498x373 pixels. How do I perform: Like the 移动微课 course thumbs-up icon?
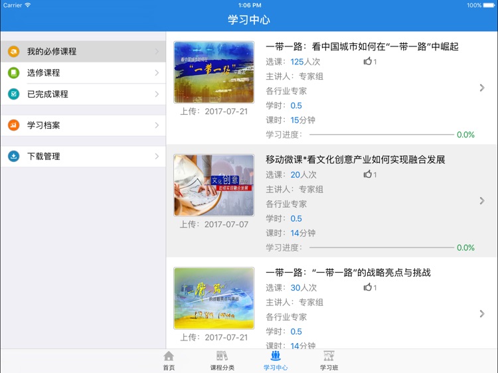click(x=367, y=175)
